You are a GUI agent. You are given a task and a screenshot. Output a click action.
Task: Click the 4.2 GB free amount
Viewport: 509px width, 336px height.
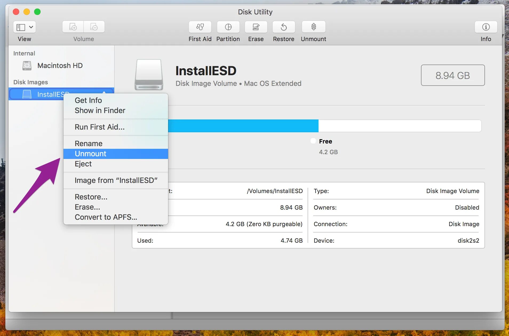click(x=328, y=152)
